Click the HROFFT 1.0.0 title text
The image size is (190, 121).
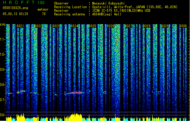pyautogui.click(x=24, y=2)
